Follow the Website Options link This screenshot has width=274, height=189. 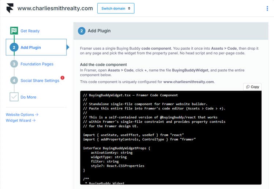[x=22, y=115]
